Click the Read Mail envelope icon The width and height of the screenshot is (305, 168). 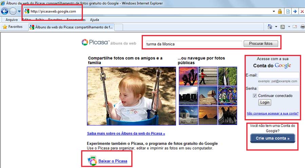coord(295,27)
